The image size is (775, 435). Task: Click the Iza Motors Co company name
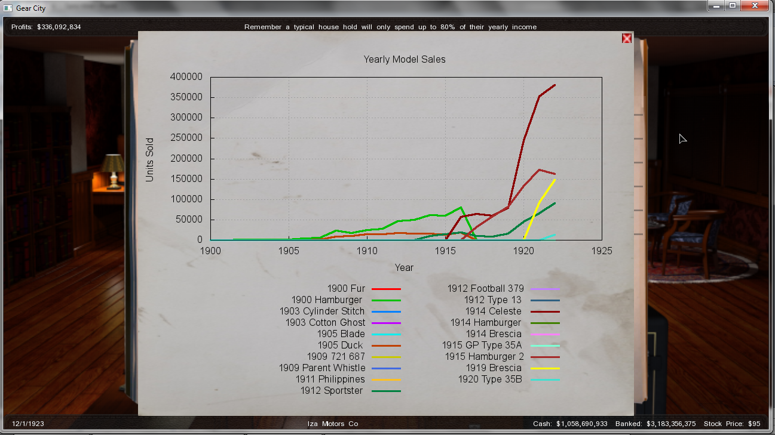point(333,424)
